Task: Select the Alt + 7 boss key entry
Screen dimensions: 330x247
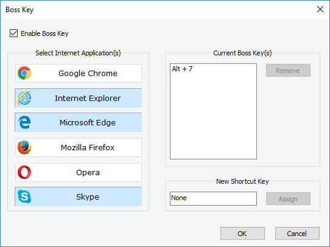Action: [x=182, y=69]
